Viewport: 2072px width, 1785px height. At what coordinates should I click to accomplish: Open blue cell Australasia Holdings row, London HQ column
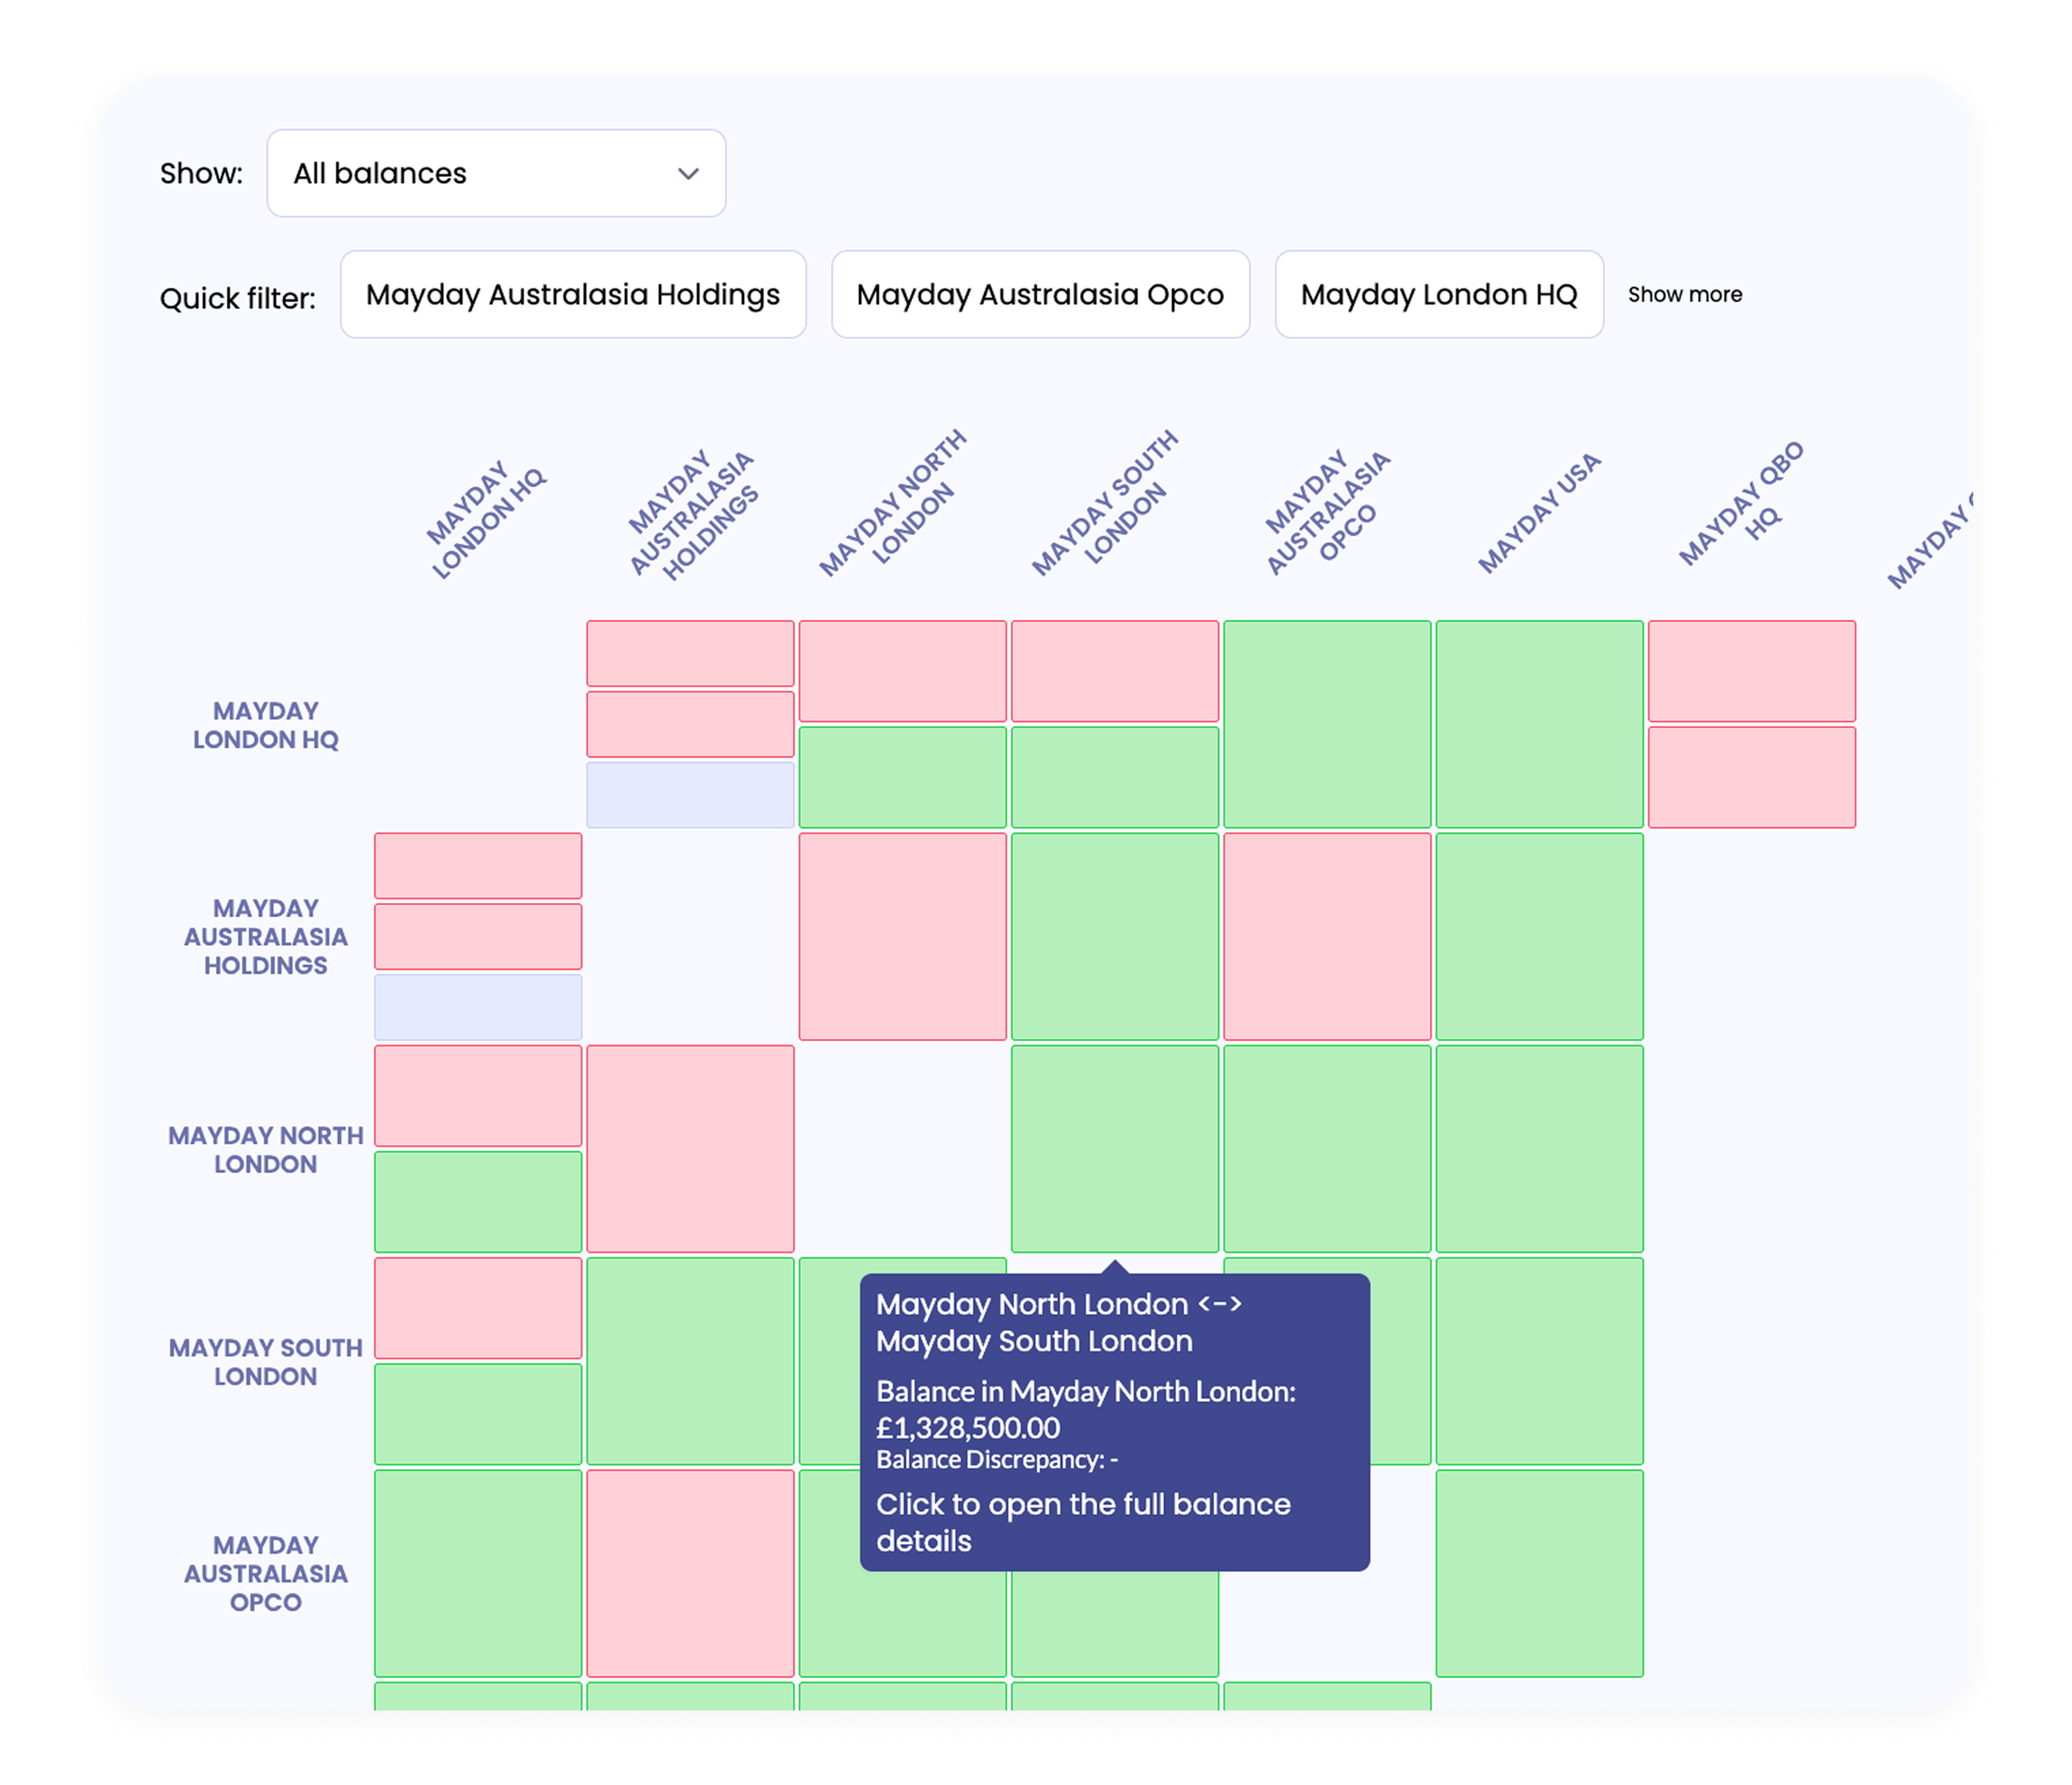click(x=478, y=1007)
